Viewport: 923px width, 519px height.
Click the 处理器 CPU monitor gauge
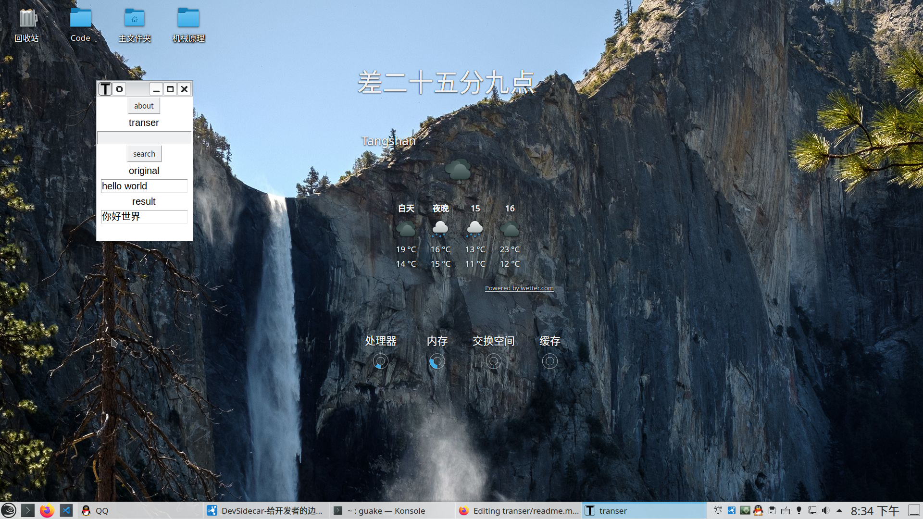click(x=380, y=361)
